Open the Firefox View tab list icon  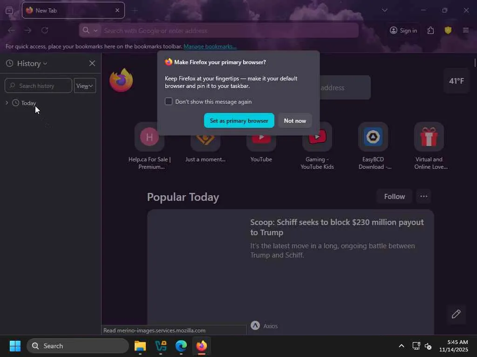coord(9,10)
